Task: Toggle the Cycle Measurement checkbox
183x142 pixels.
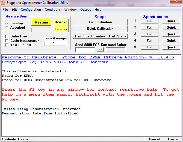Action: pyautogui.click(x=7, y=41)
